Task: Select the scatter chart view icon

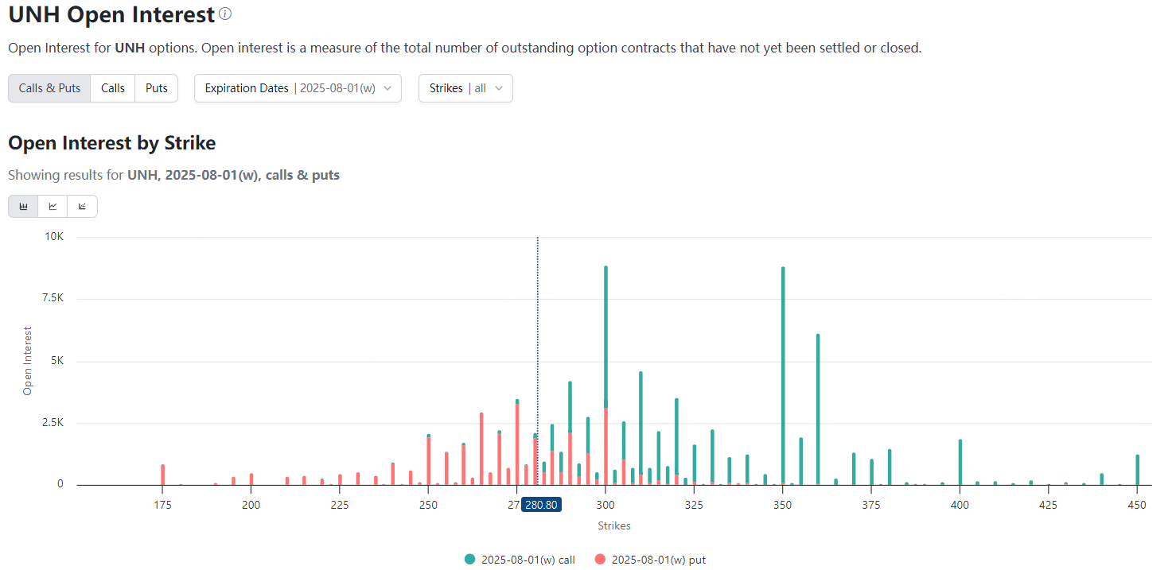Action: pos(82,206)
